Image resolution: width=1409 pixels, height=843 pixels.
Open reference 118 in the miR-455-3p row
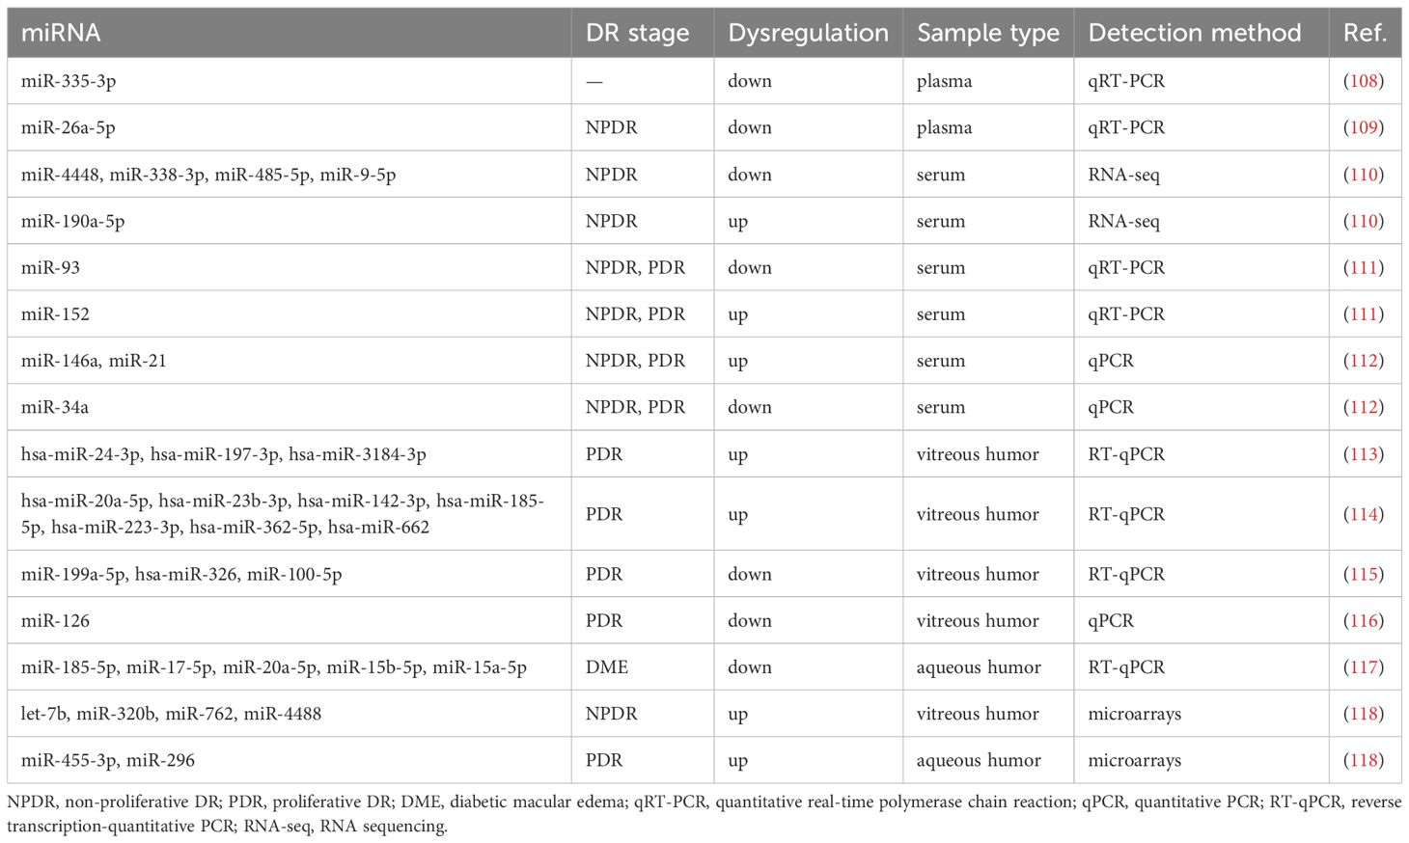click(1364, 760)
